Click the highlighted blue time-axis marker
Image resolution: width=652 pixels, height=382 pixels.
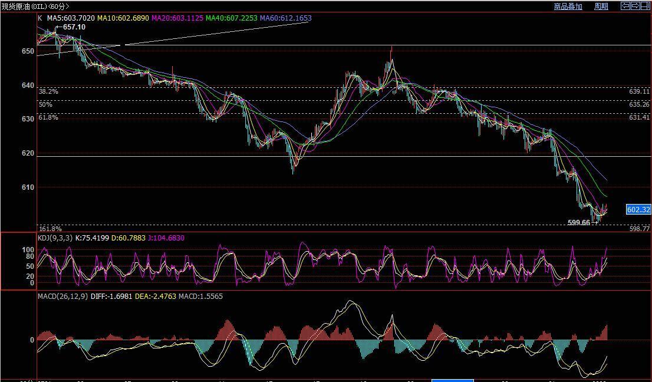coord(452,380)
